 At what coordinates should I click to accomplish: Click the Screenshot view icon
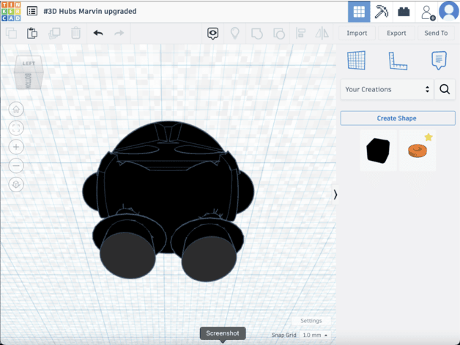212,34
